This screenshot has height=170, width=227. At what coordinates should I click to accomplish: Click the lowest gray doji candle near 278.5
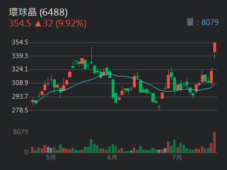pos(159,107)
